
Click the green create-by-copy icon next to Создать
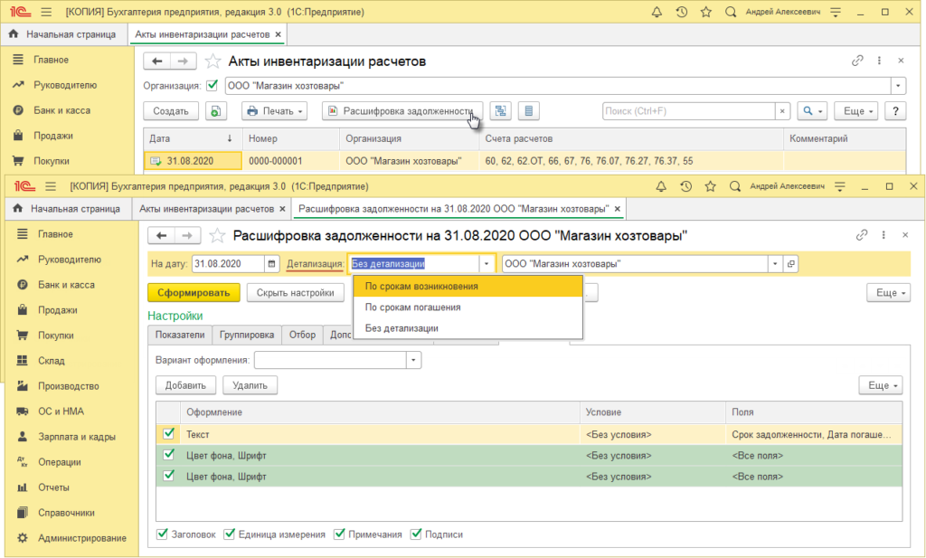pos(216,111)
